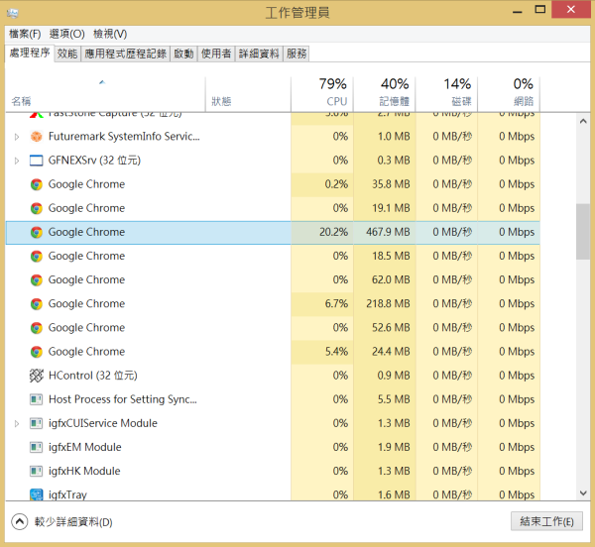Select the Host Process for Setting Sync row
Image resolution: width=595 pixels, height=547 pixels.
[x=273, y=399]
